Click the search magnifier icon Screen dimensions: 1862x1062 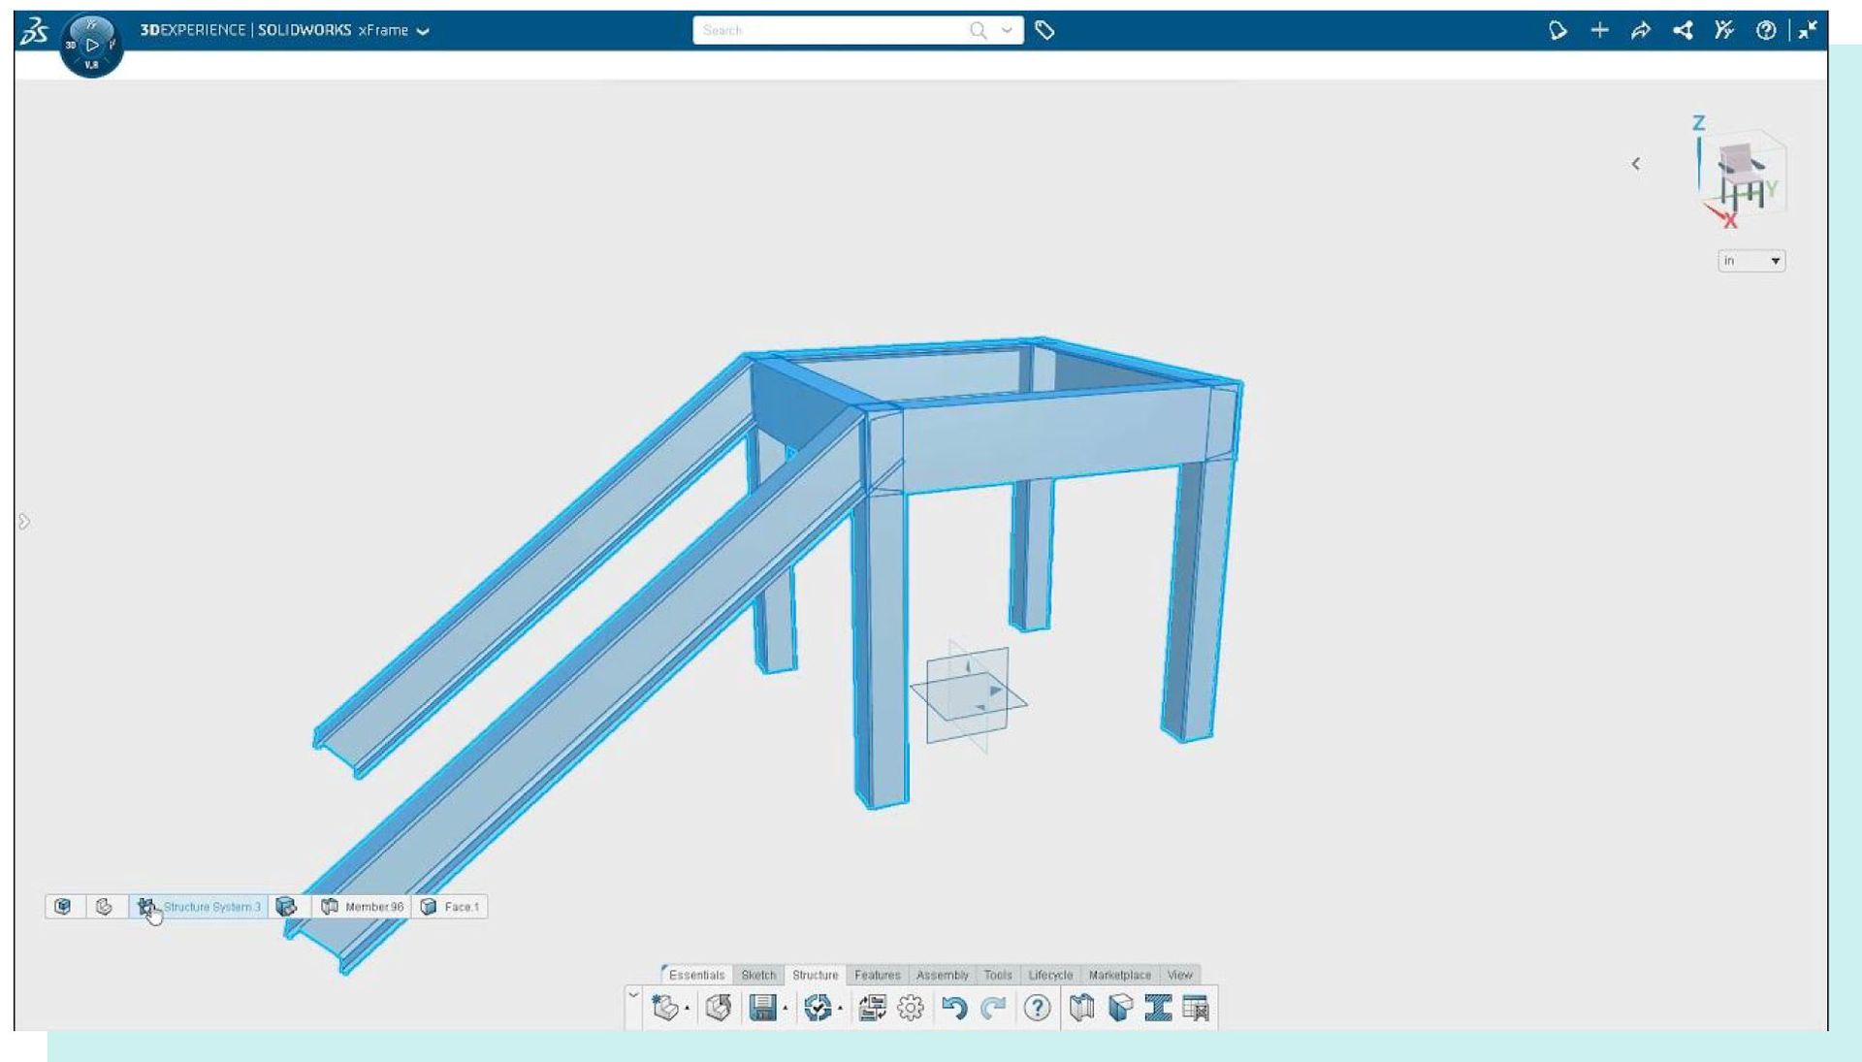point(979,31)
